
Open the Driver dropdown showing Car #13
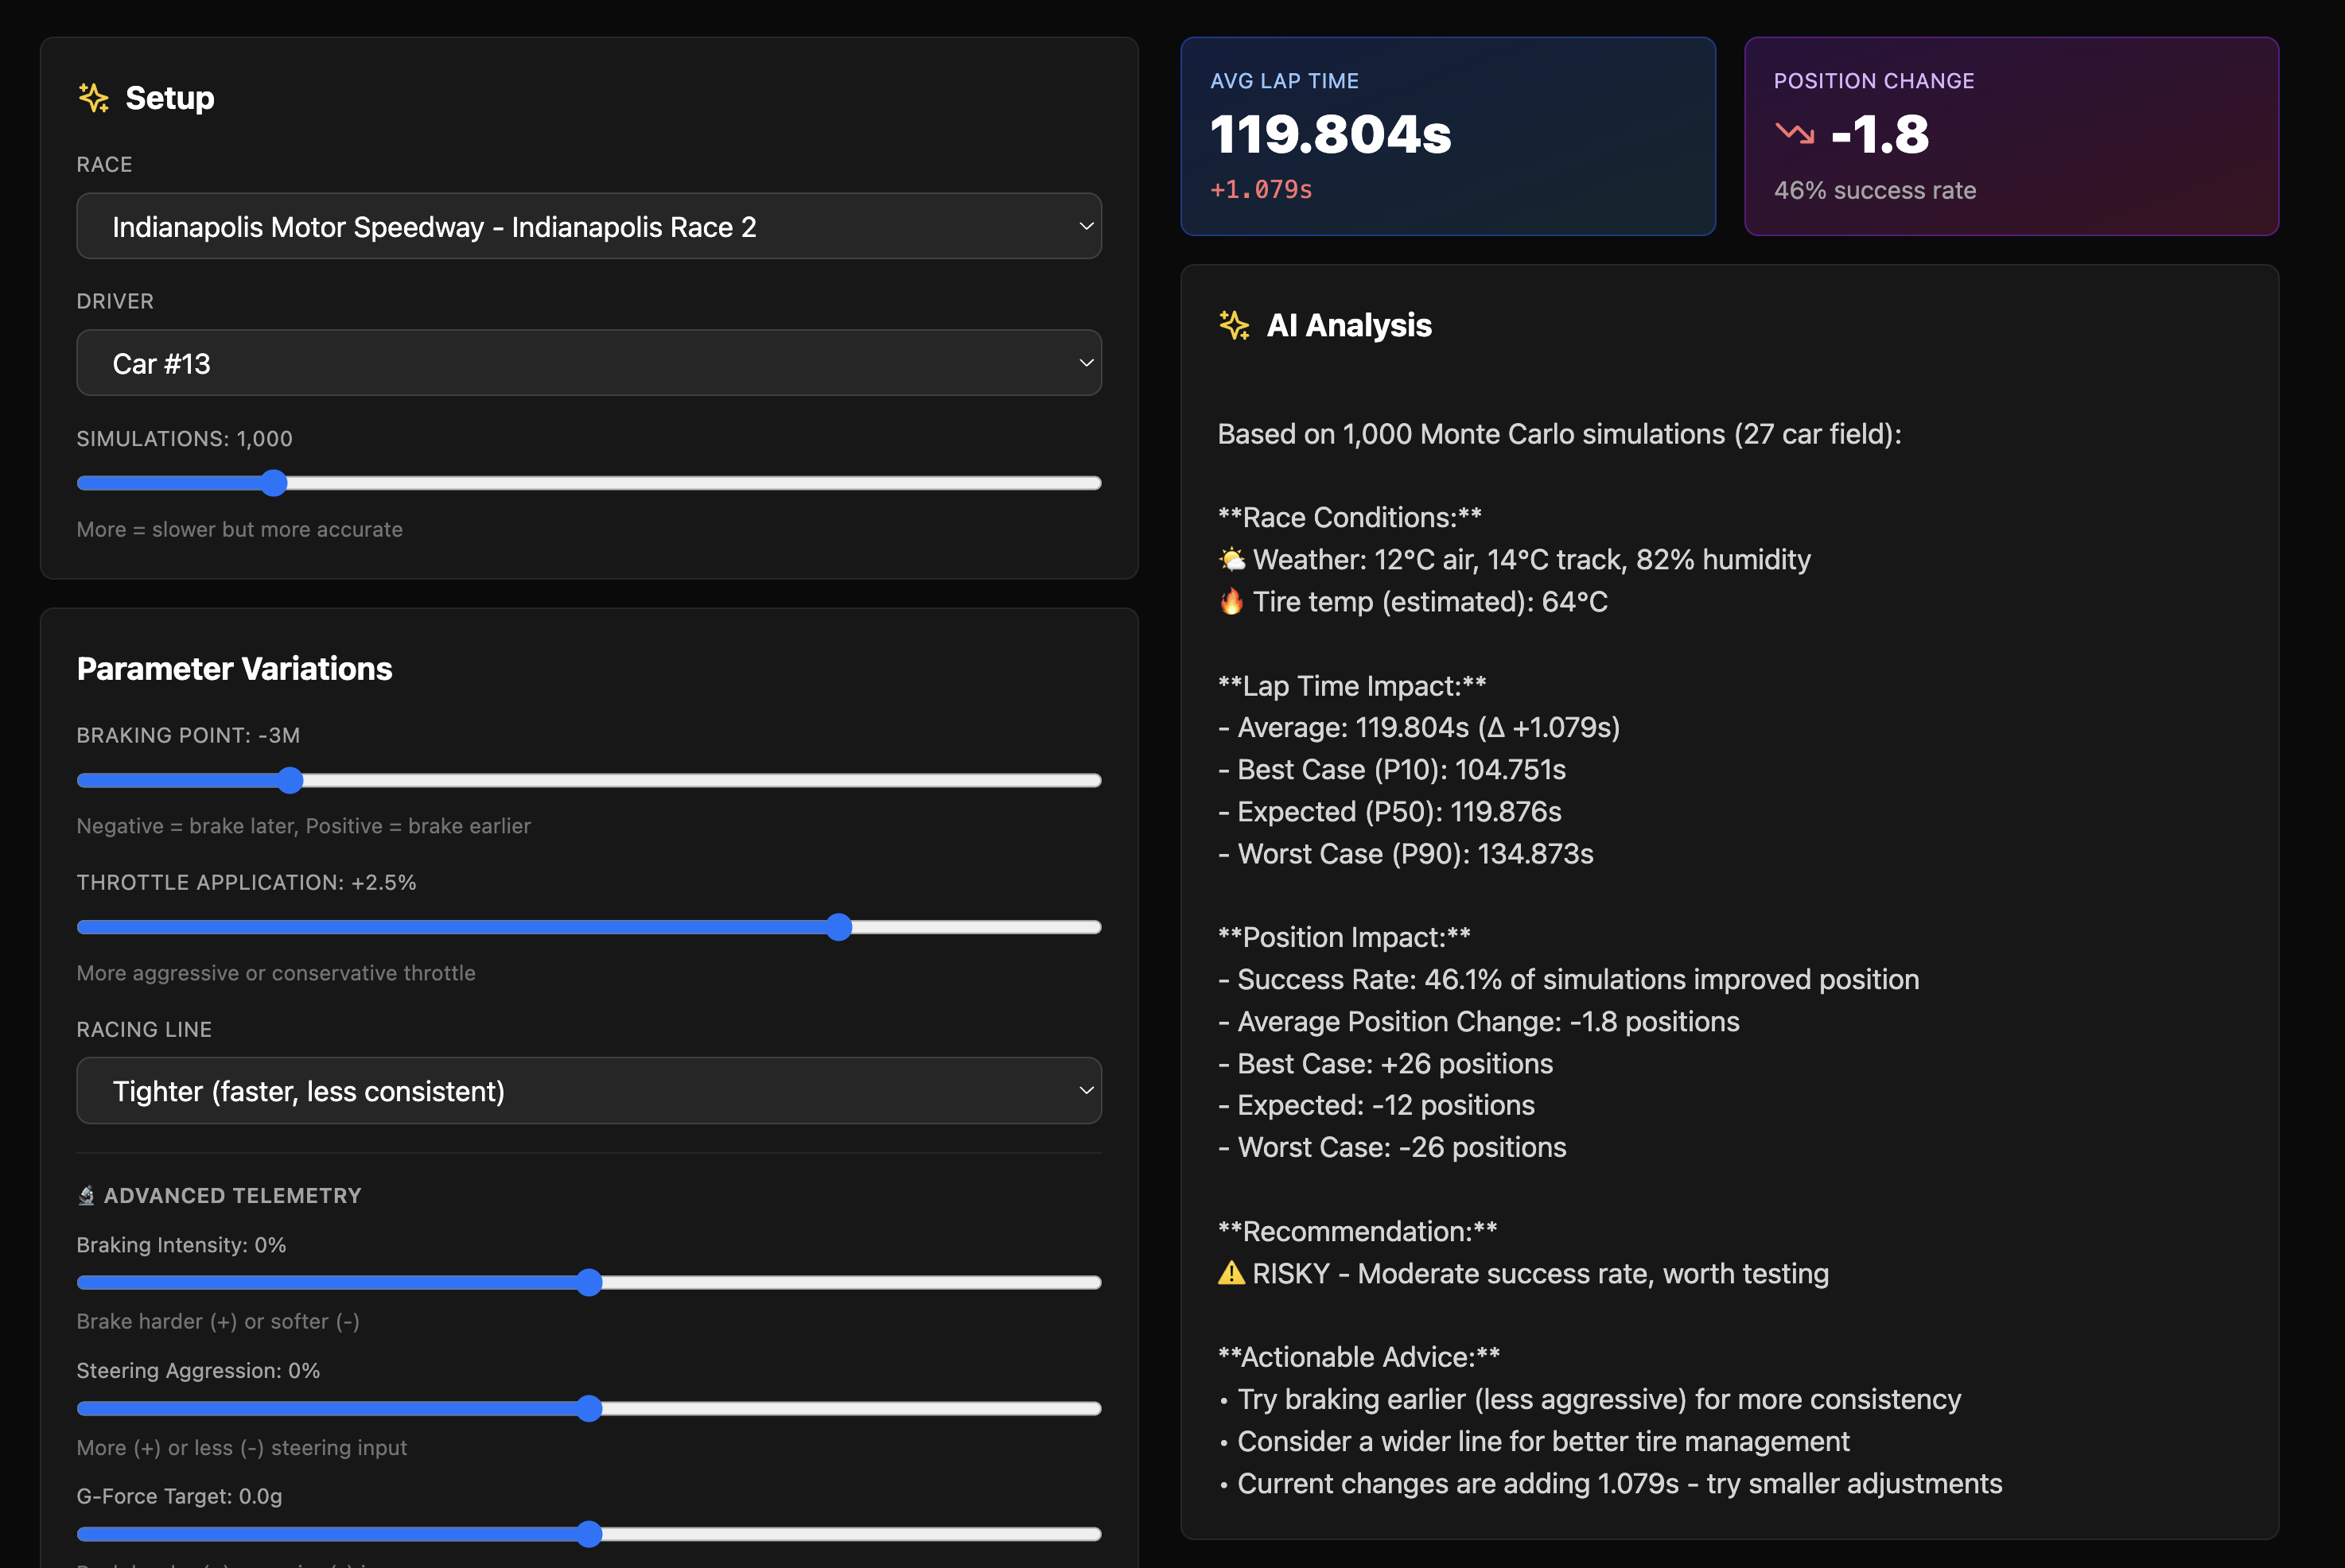[x=589, y=363]
